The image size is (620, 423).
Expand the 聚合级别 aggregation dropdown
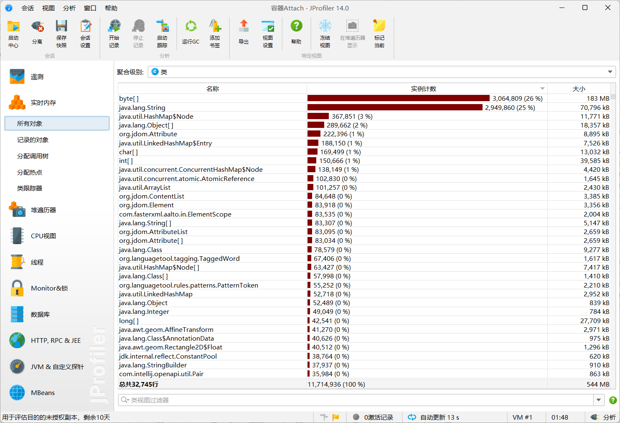click(610, 72)
